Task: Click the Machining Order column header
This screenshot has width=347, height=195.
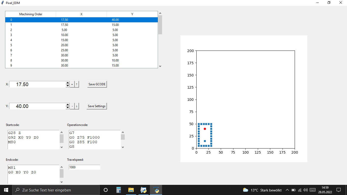Action: point(31,14)
